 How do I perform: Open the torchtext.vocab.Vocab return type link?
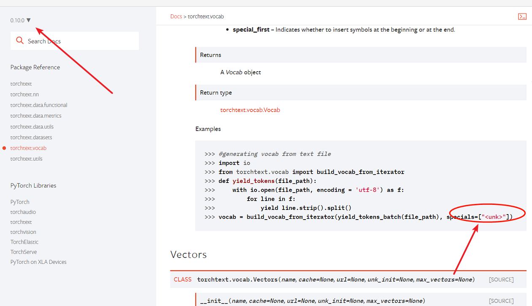[x=250, y=110]
